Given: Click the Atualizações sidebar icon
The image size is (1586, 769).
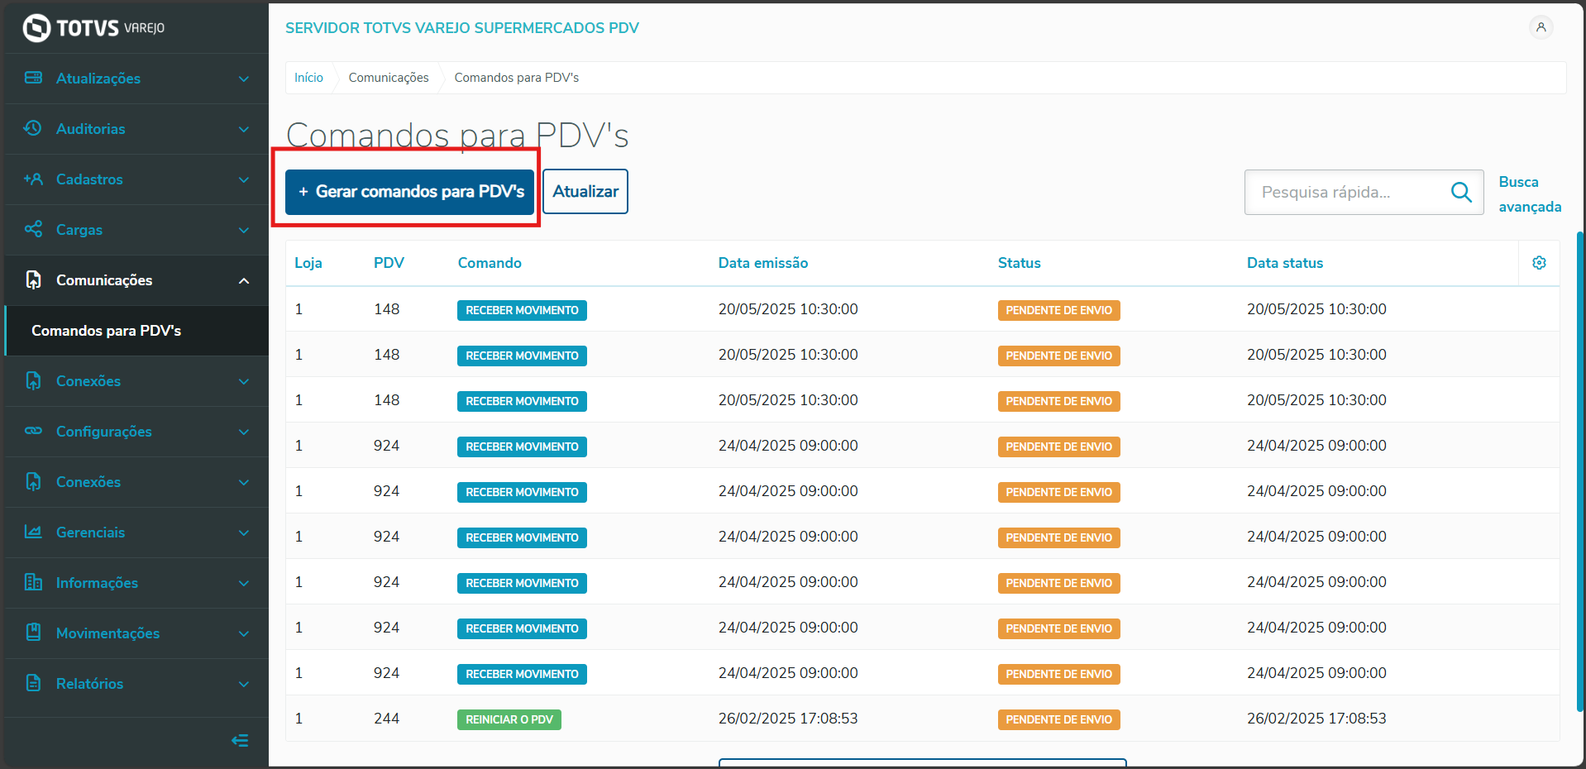Looking at the screenshot, I should [x=33, y=78].
